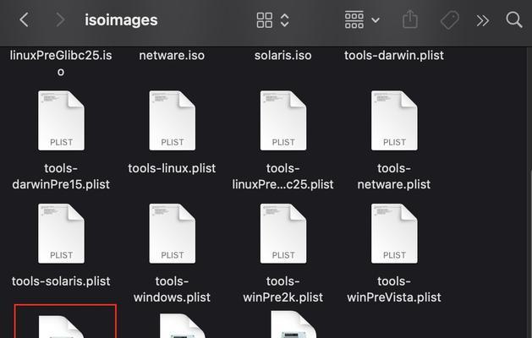Viewport: 532px width, 338px height.
Task: Open Finder search magnifier
Action: [x=514, y=20]
